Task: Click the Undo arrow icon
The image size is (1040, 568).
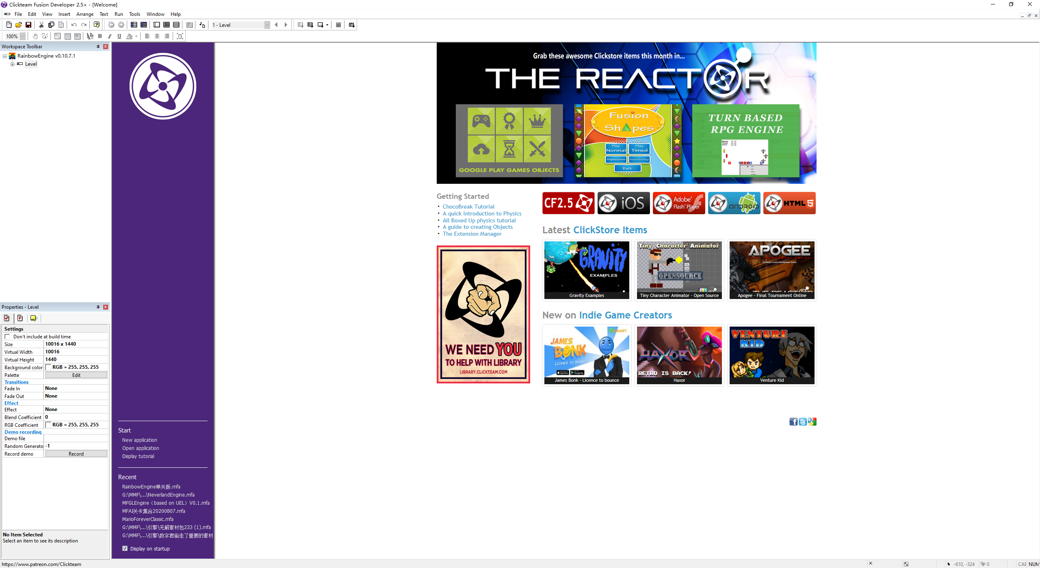Action: tap(74, 25)
